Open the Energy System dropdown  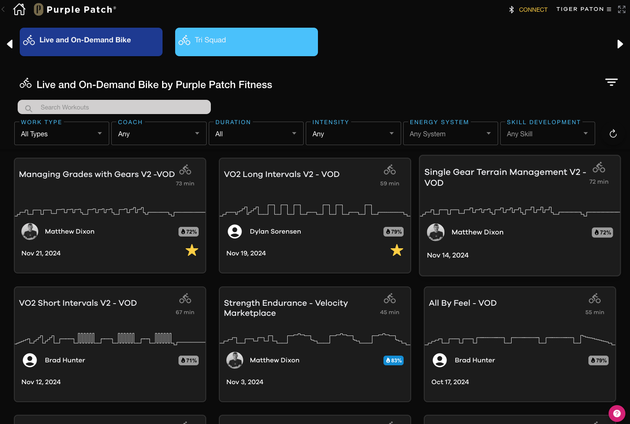coord(451,134)
